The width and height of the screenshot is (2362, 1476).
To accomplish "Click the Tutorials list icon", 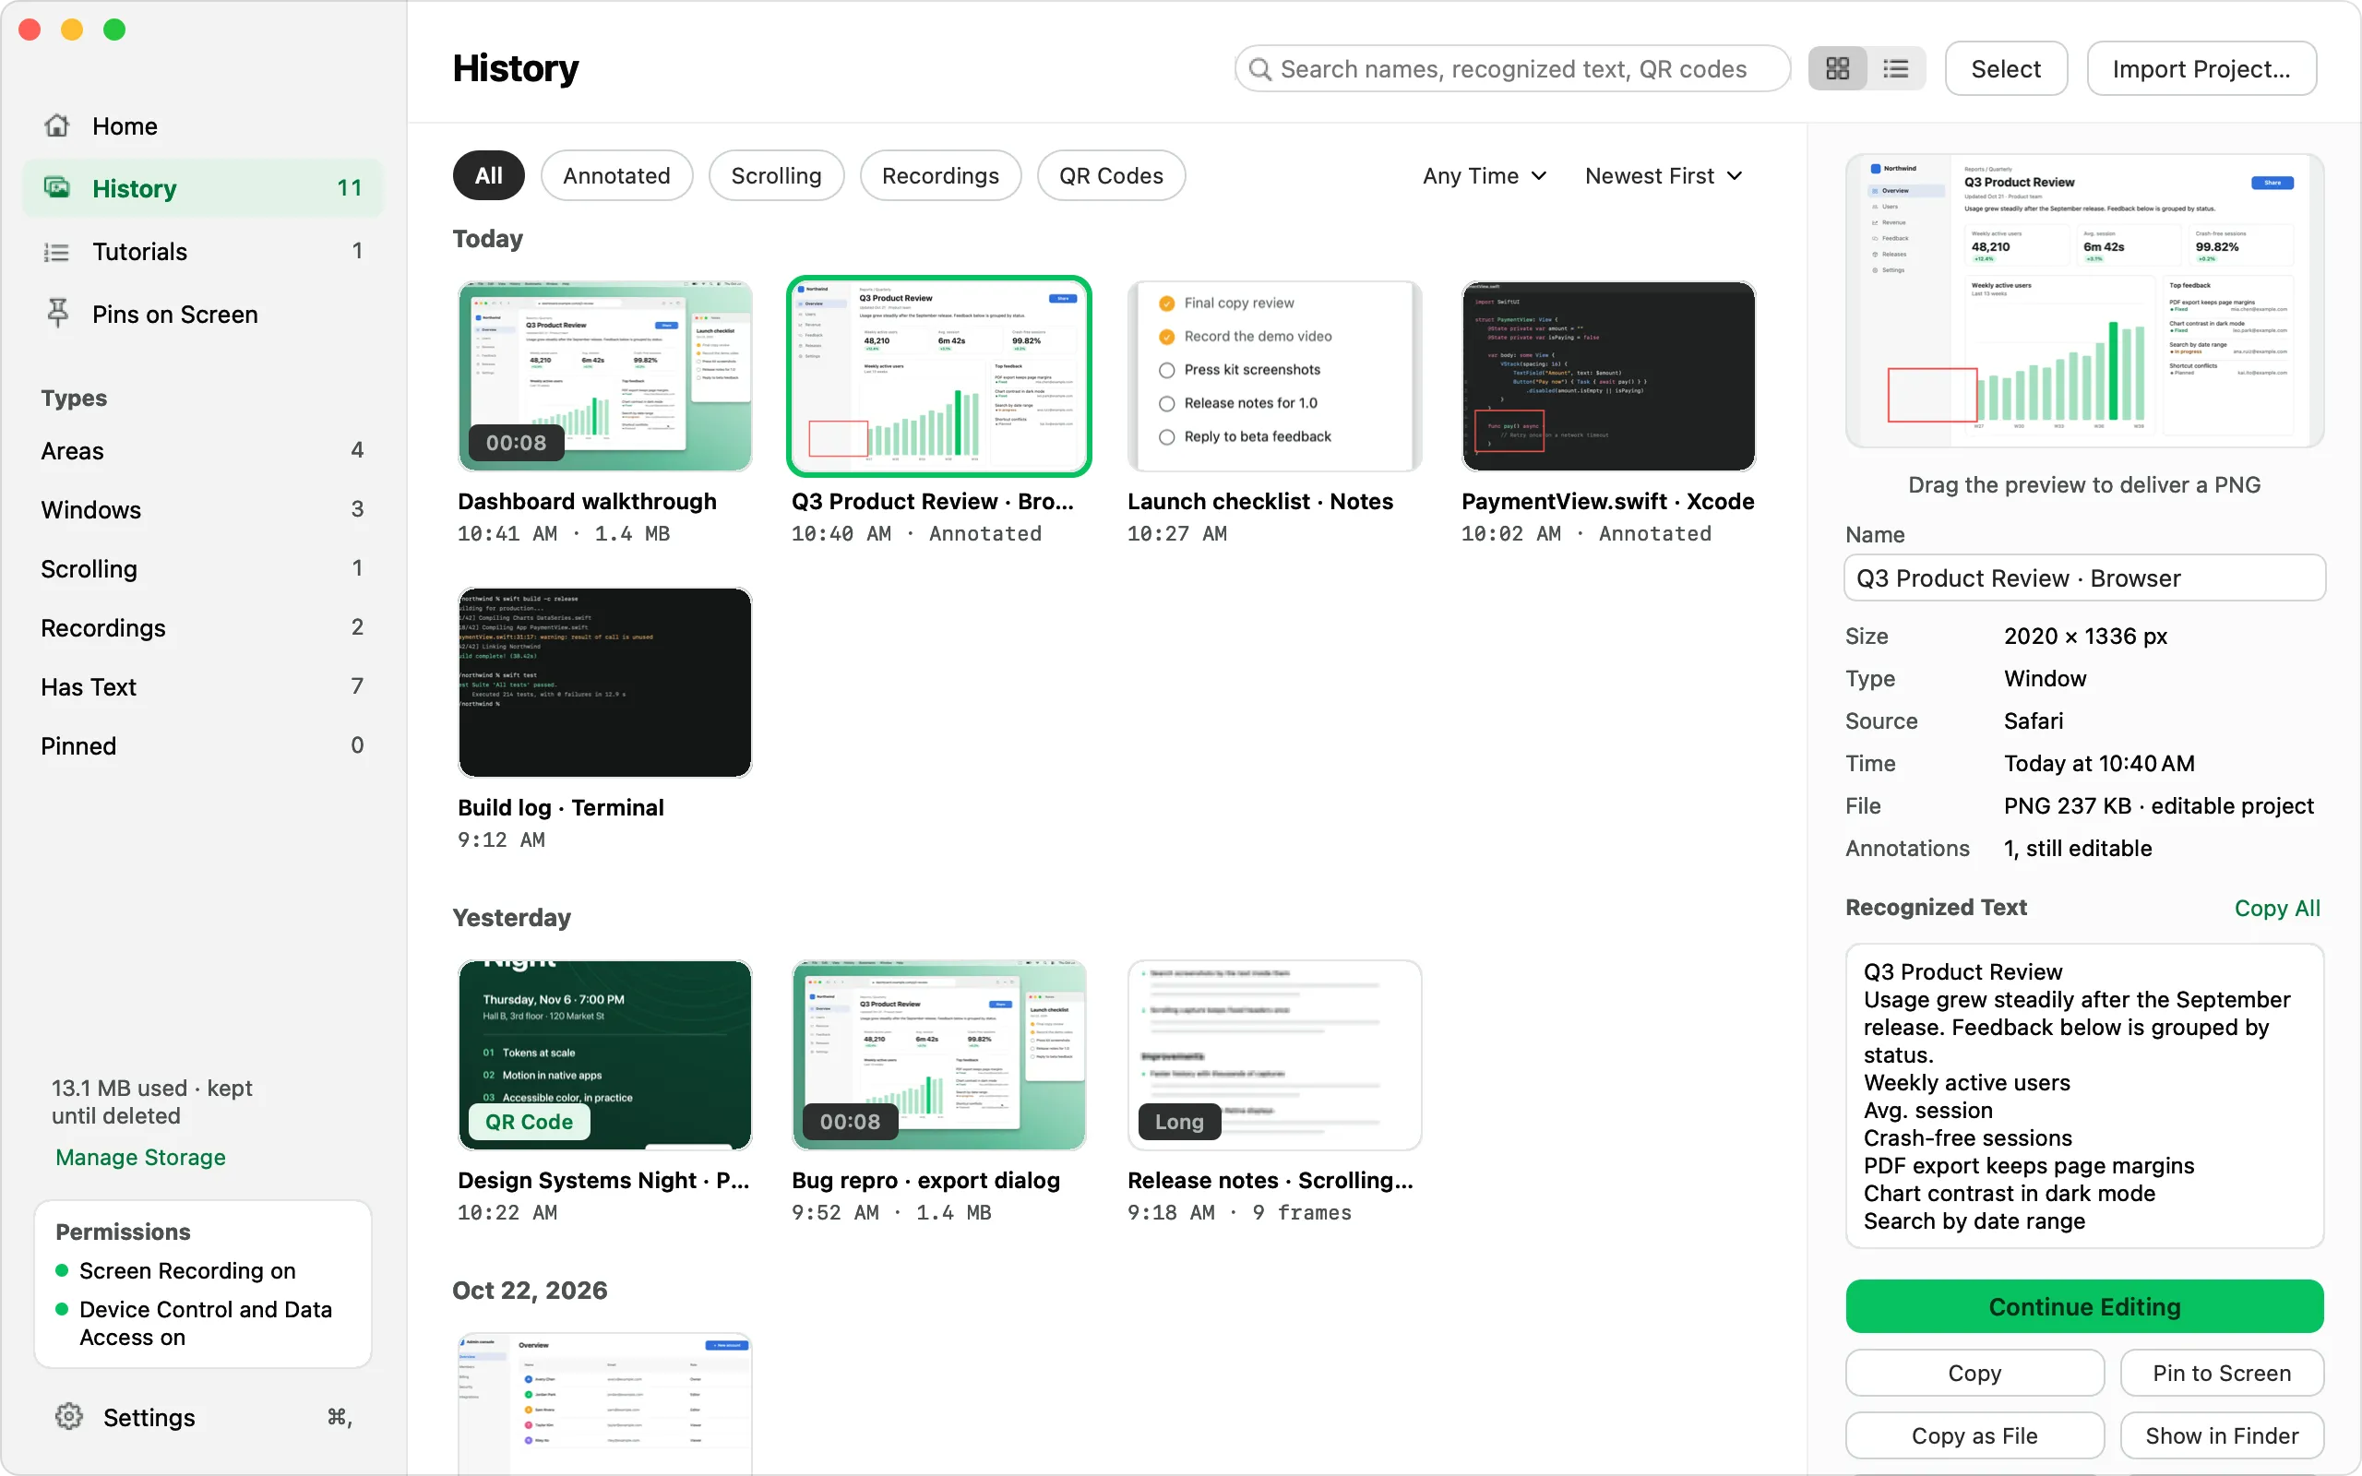I will (57, 252).
